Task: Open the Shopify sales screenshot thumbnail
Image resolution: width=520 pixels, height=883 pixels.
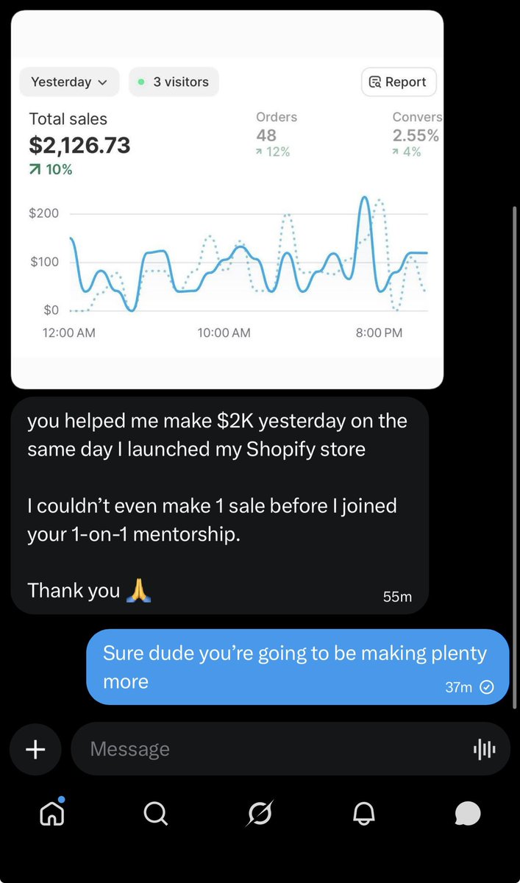Action: [x=227, y=199]
